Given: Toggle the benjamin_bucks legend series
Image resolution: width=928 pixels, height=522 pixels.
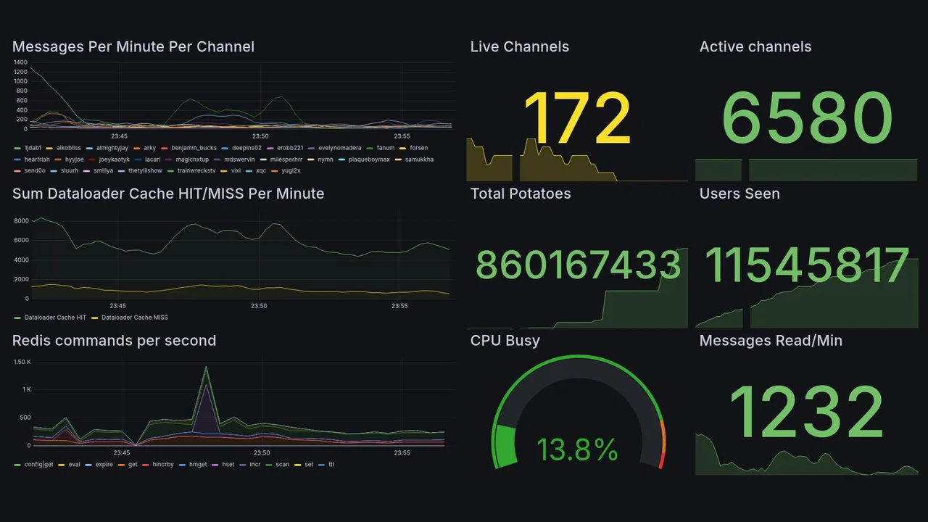Looking at the screenshot, I should tap(194, 148).
